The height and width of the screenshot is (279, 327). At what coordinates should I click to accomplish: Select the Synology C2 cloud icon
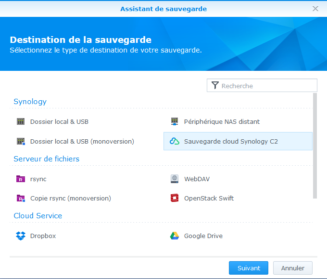[x=175, y=142]
